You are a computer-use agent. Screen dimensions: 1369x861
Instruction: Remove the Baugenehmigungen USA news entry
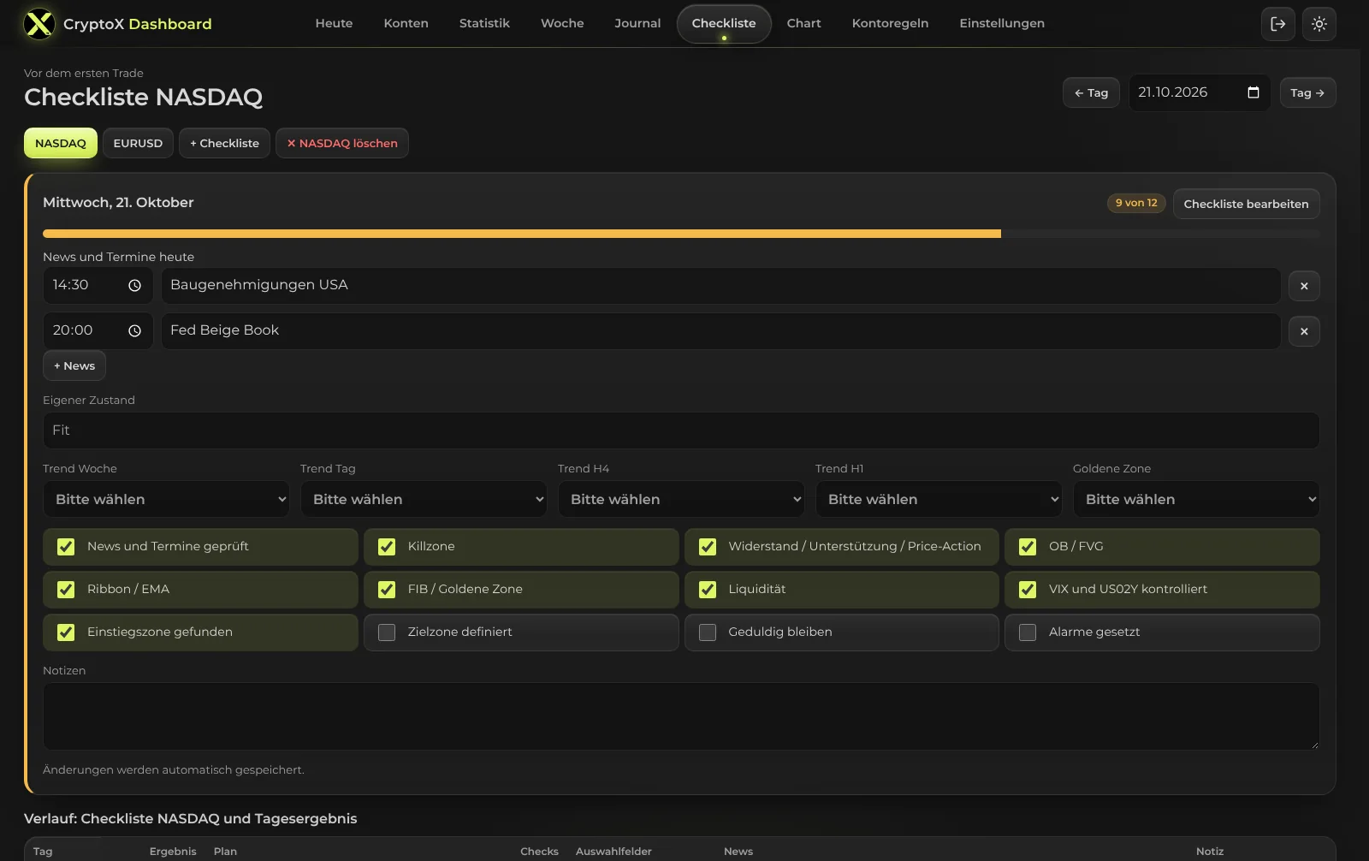click(x=1304, y=286)
